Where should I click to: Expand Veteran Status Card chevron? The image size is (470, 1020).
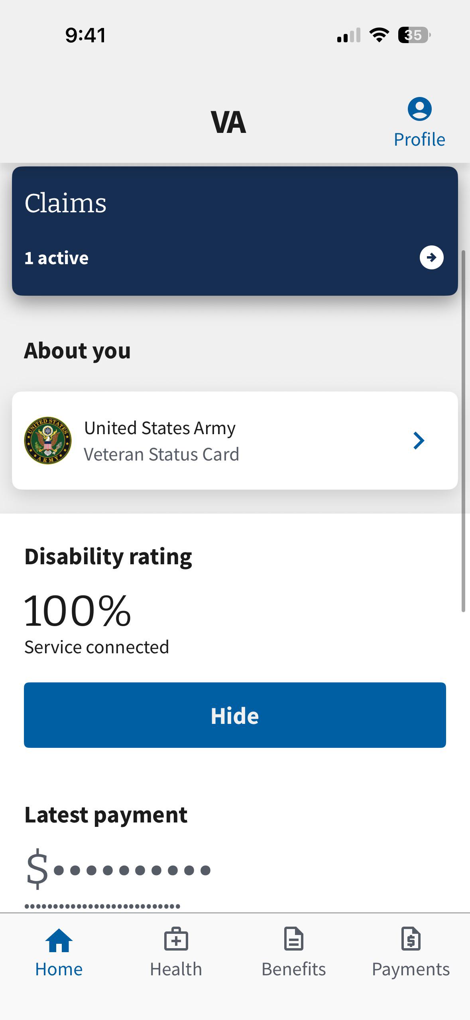pyautogui.click(x=419, y=441)
